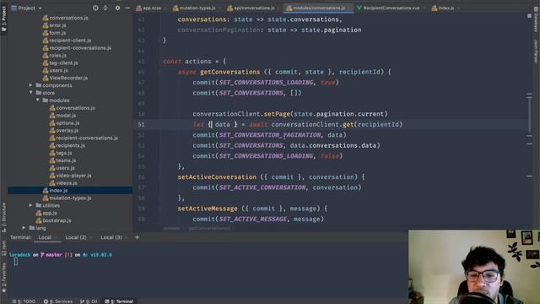Screen dimensions: 540x304
Task: Close the app.scss editor tab
Action: (165, 8)
